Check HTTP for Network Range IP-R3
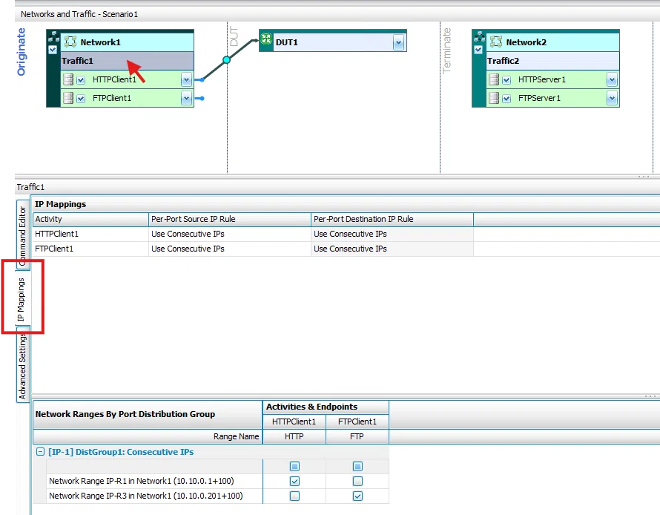The image size is (660, 515). [294, 496]
